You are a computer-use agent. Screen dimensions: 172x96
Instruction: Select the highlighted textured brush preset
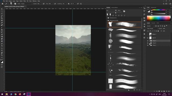124,24
